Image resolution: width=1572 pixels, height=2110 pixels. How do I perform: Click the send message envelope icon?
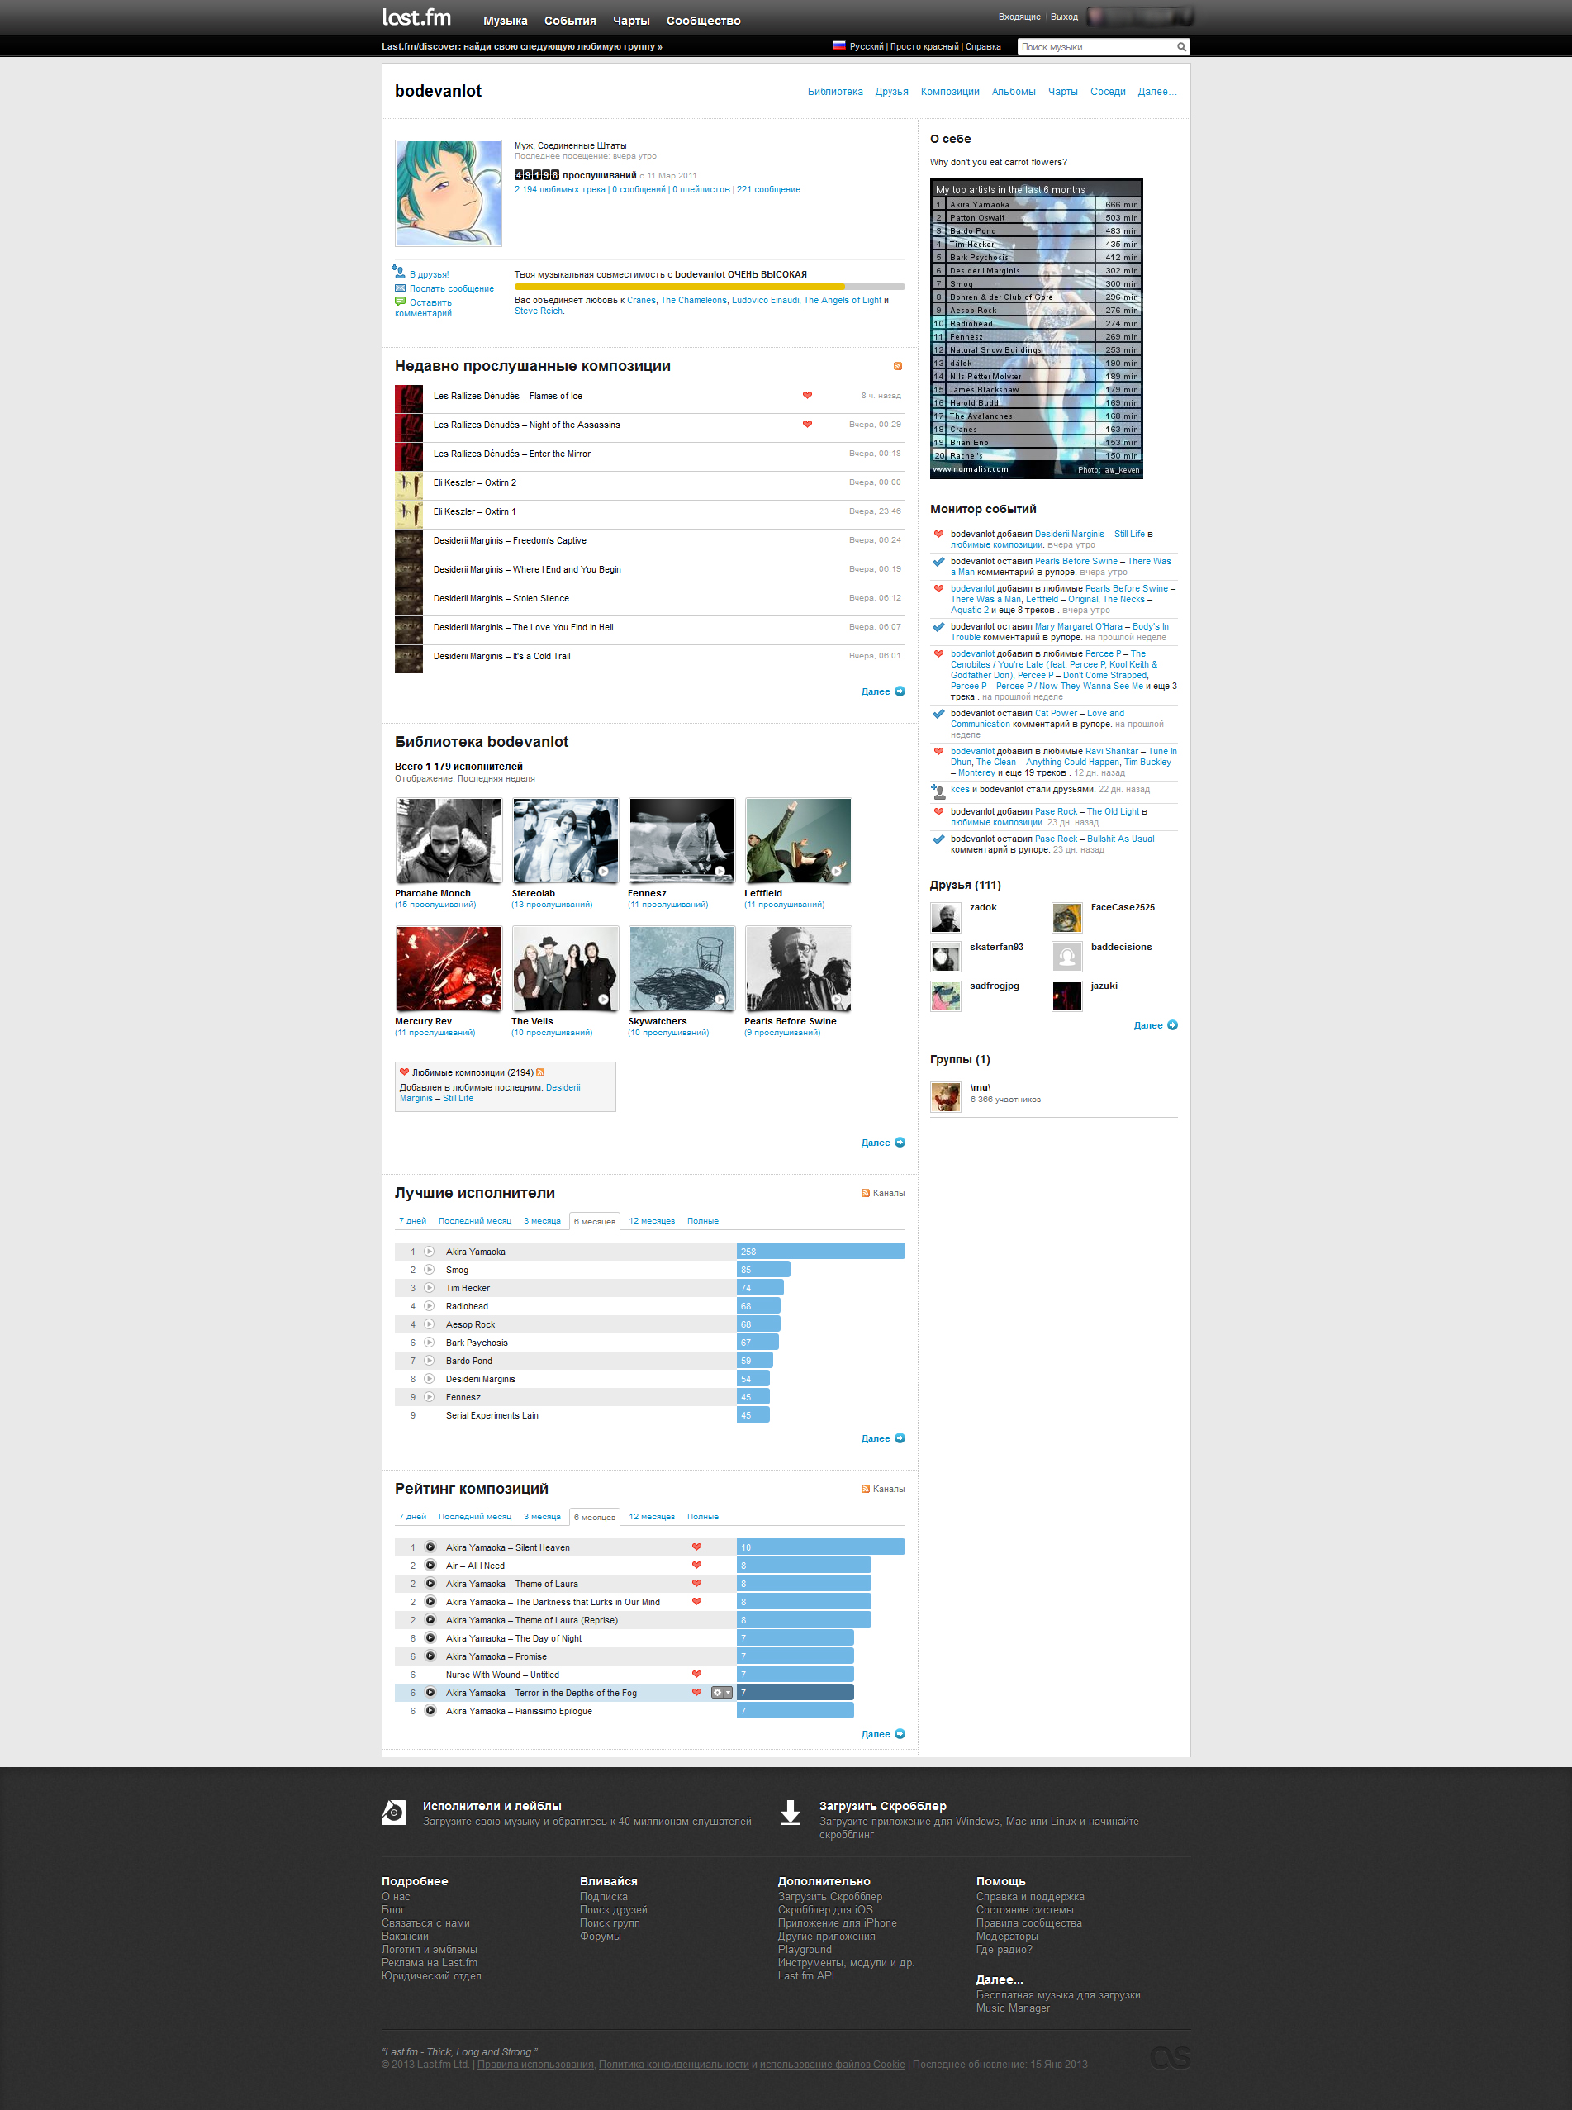400,288
